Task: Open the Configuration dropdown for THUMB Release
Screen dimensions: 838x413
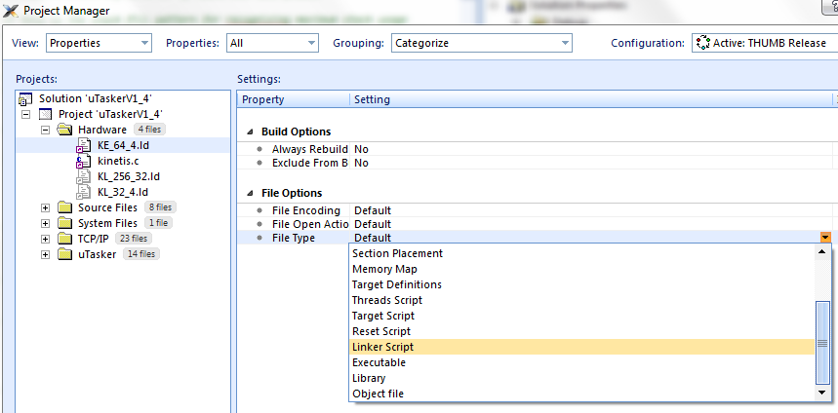Action: tap(762, 43)
